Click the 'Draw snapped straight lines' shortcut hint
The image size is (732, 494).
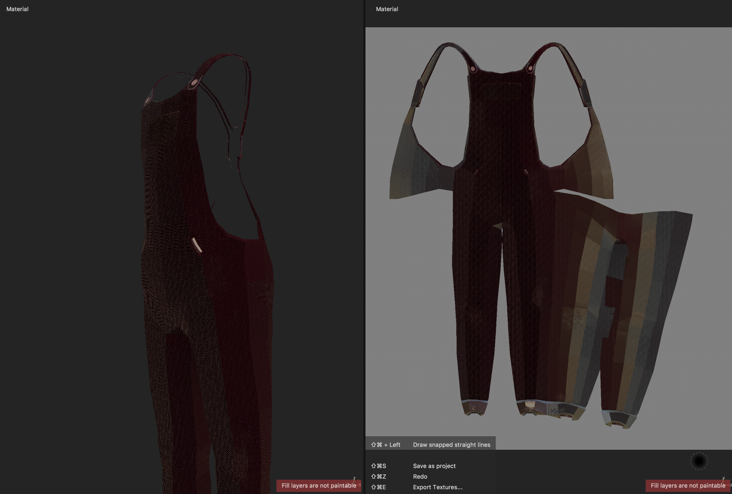click(x=451, y=444)
